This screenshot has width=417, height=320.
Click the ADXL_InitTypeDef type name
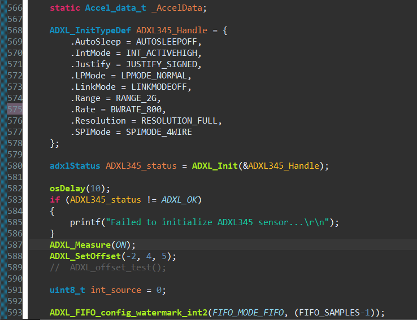(x=90, y=30)
